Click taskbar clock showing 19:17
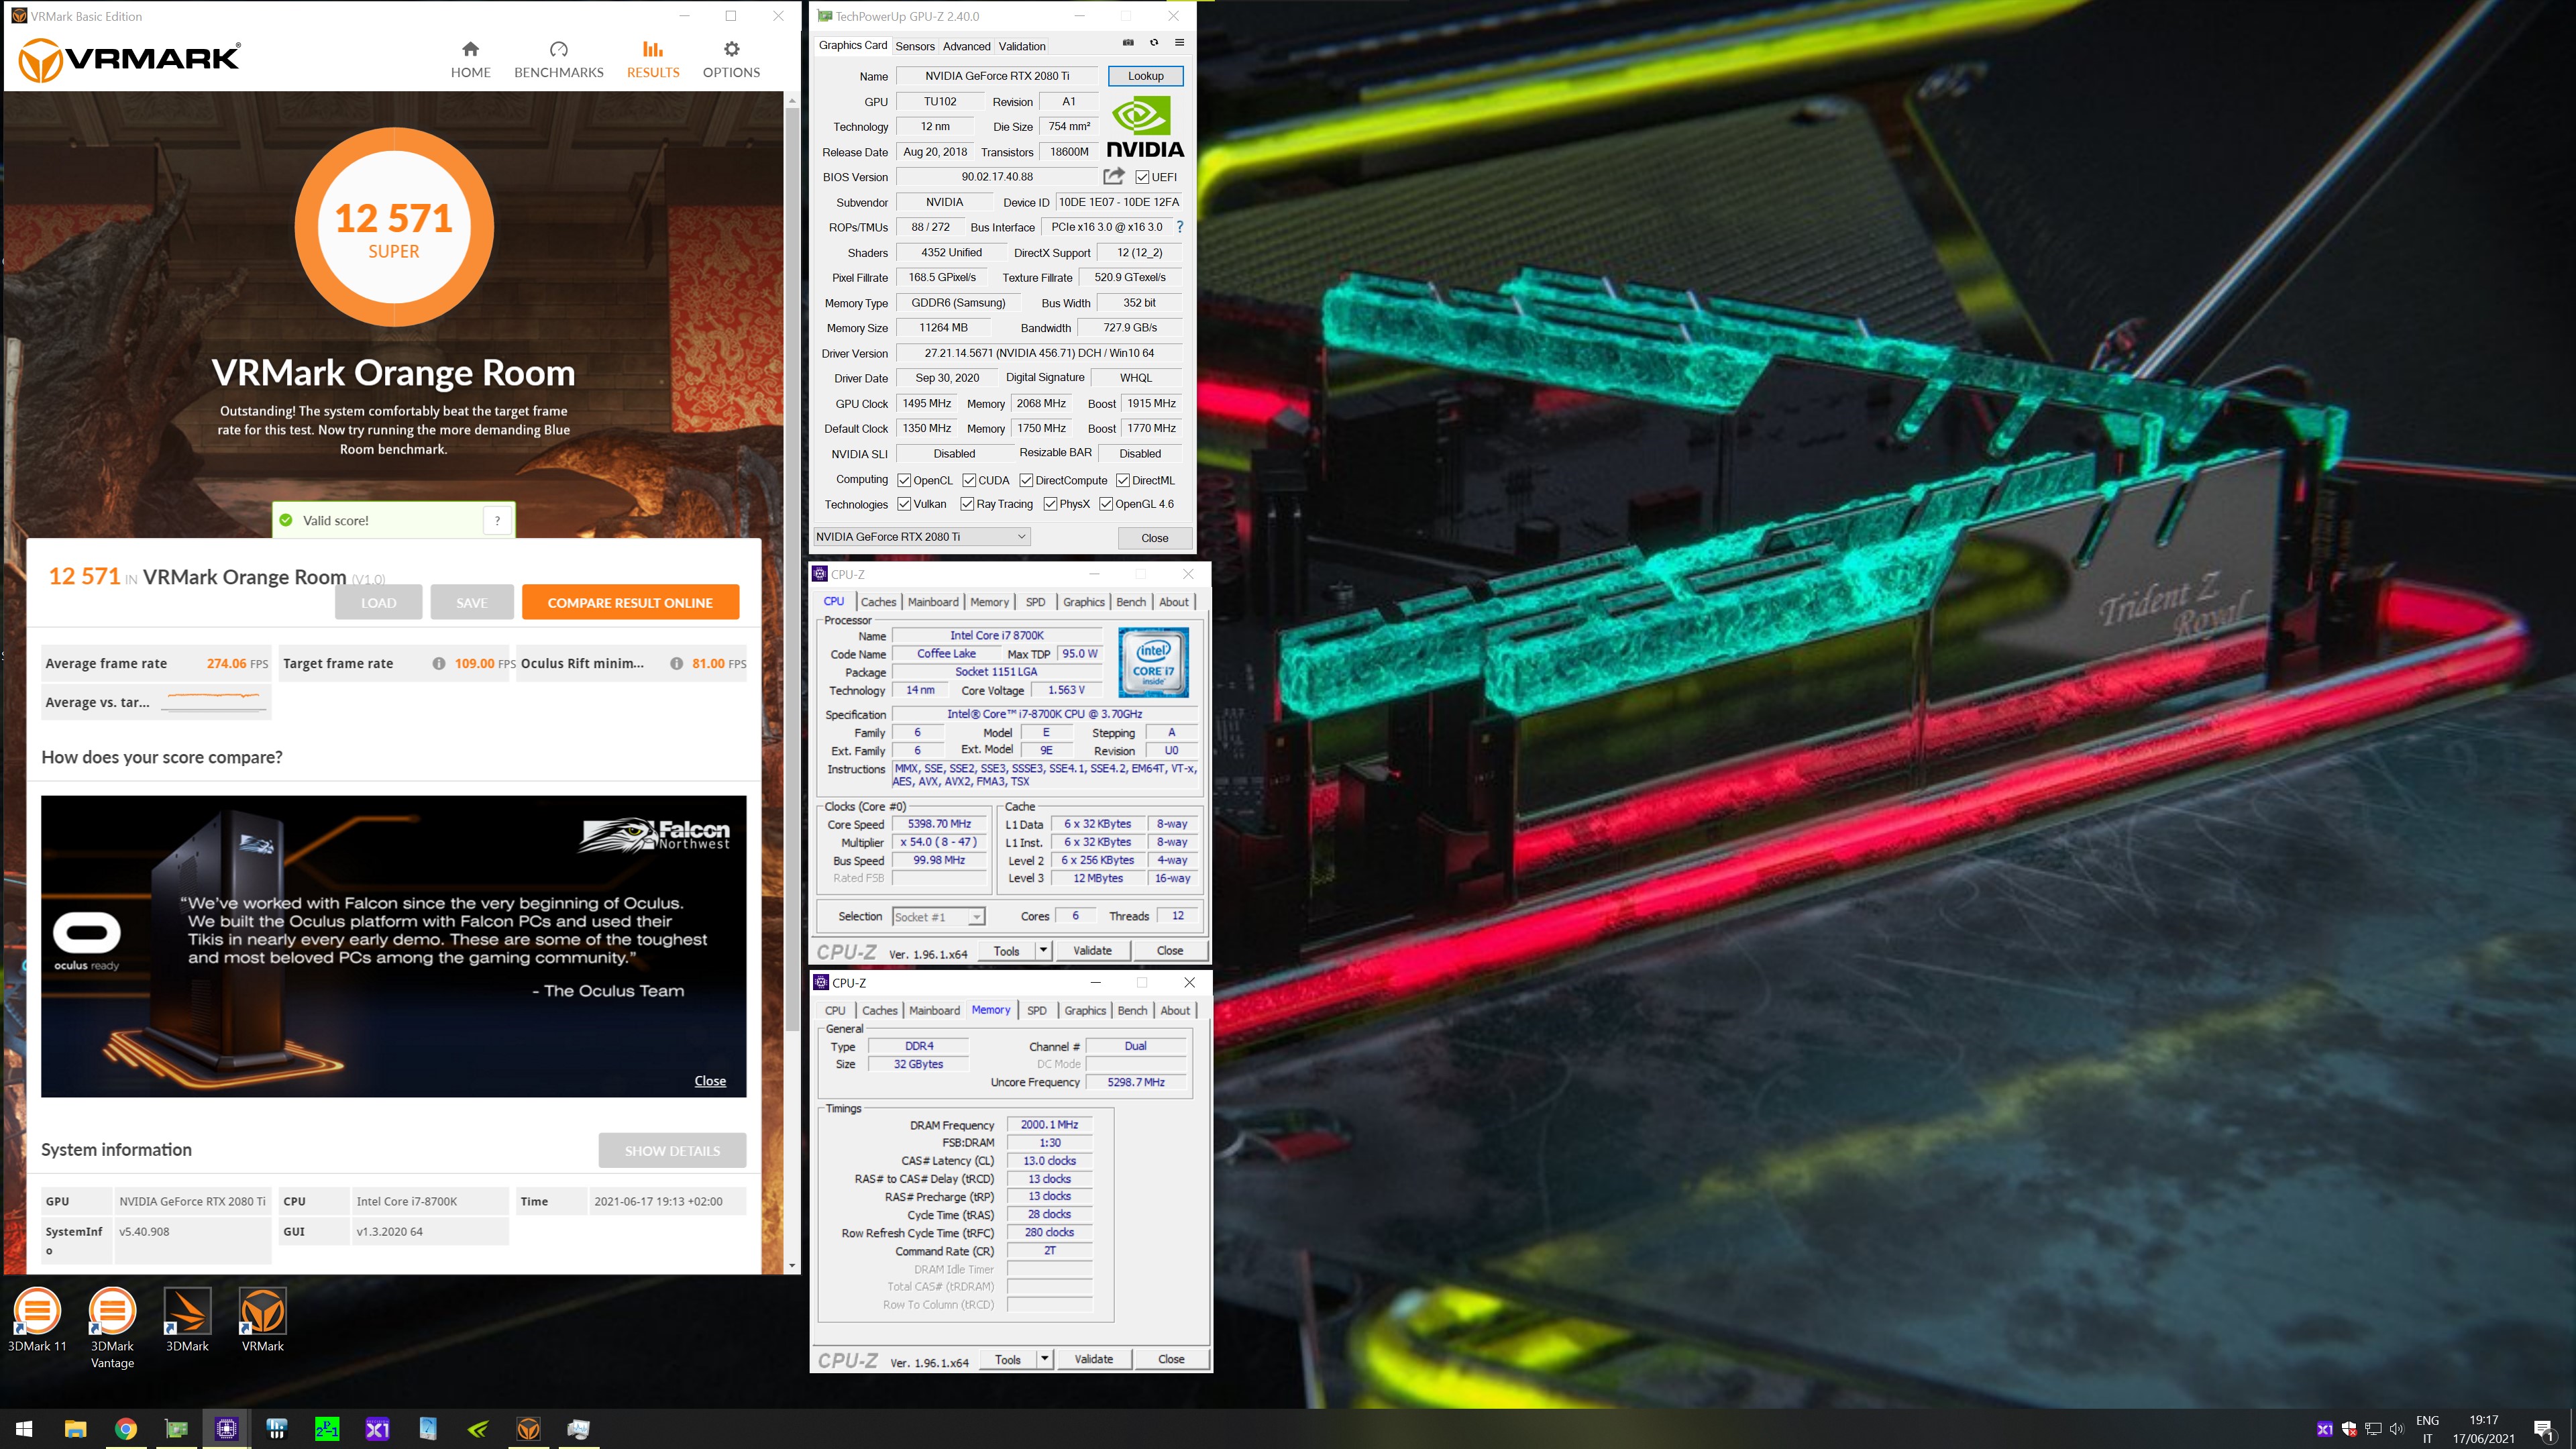The width and height of the screenshot is (2576, 1449). [2483, 1429]
